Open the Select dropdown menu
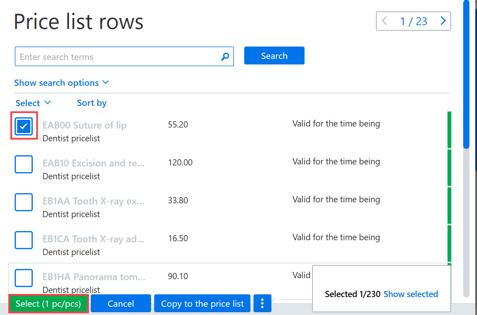The image size is (477, 315). pyautogui.click(x=33, y=103)
